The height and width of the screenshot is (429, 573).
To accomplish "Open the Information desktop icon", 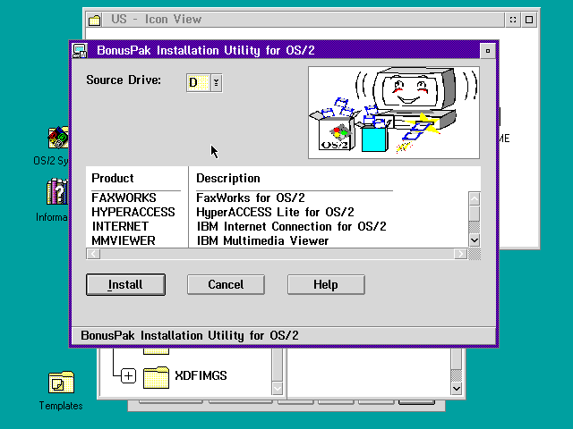I will click(x=57, y=191).
